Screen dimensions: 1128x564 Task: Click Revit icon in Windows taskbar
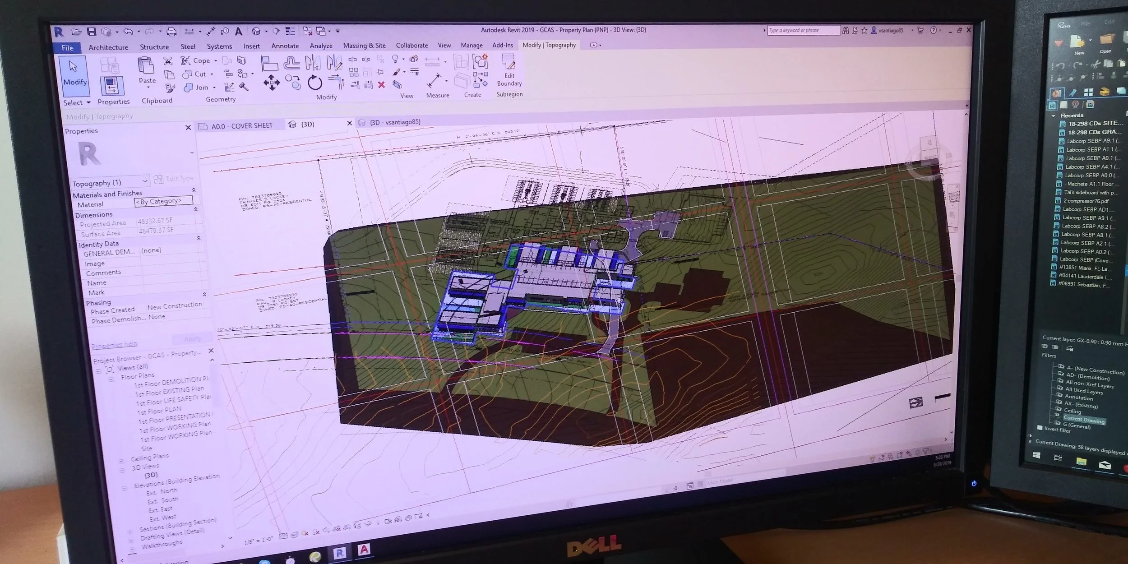click(339, 552)
